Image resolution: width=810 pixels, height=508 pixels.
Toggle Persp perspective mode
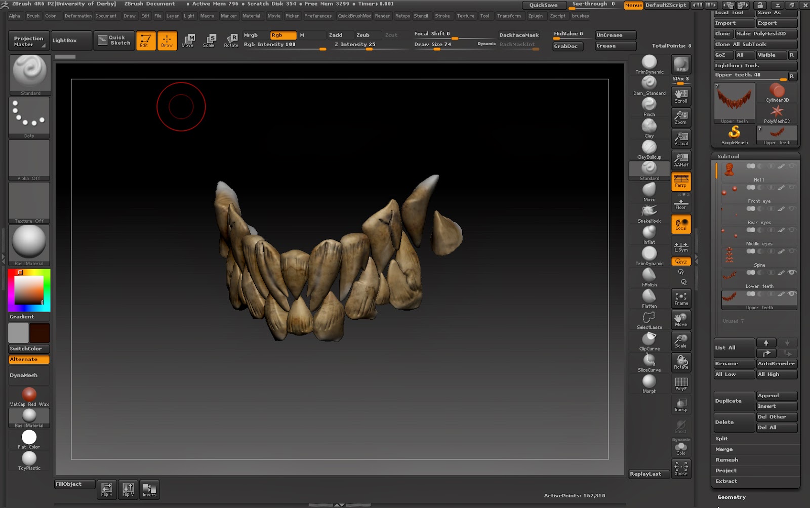click(681, 181)
